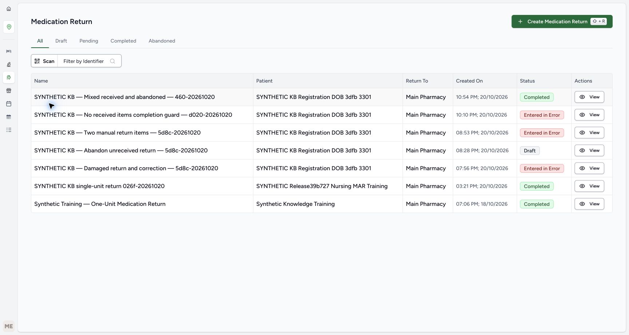The image size is (629, 335).
Task: Open the Pending tab
Action: [x=89, y=41]
